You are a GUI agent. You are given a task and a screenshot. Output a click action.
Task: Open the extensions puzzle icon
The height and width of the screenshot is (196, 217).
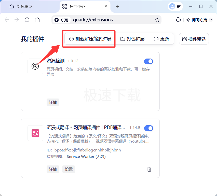pyautogui.click(x=178, y=20)
